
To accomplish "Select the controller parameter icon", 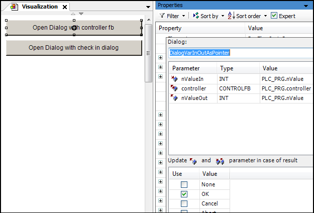I will 174,88.
